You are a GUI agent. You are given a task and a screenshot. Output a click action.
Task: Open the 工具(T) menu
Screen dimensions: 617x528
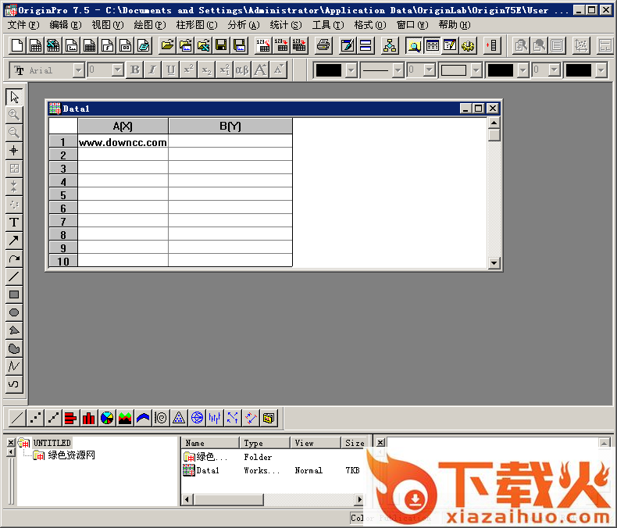click(326, 25)
